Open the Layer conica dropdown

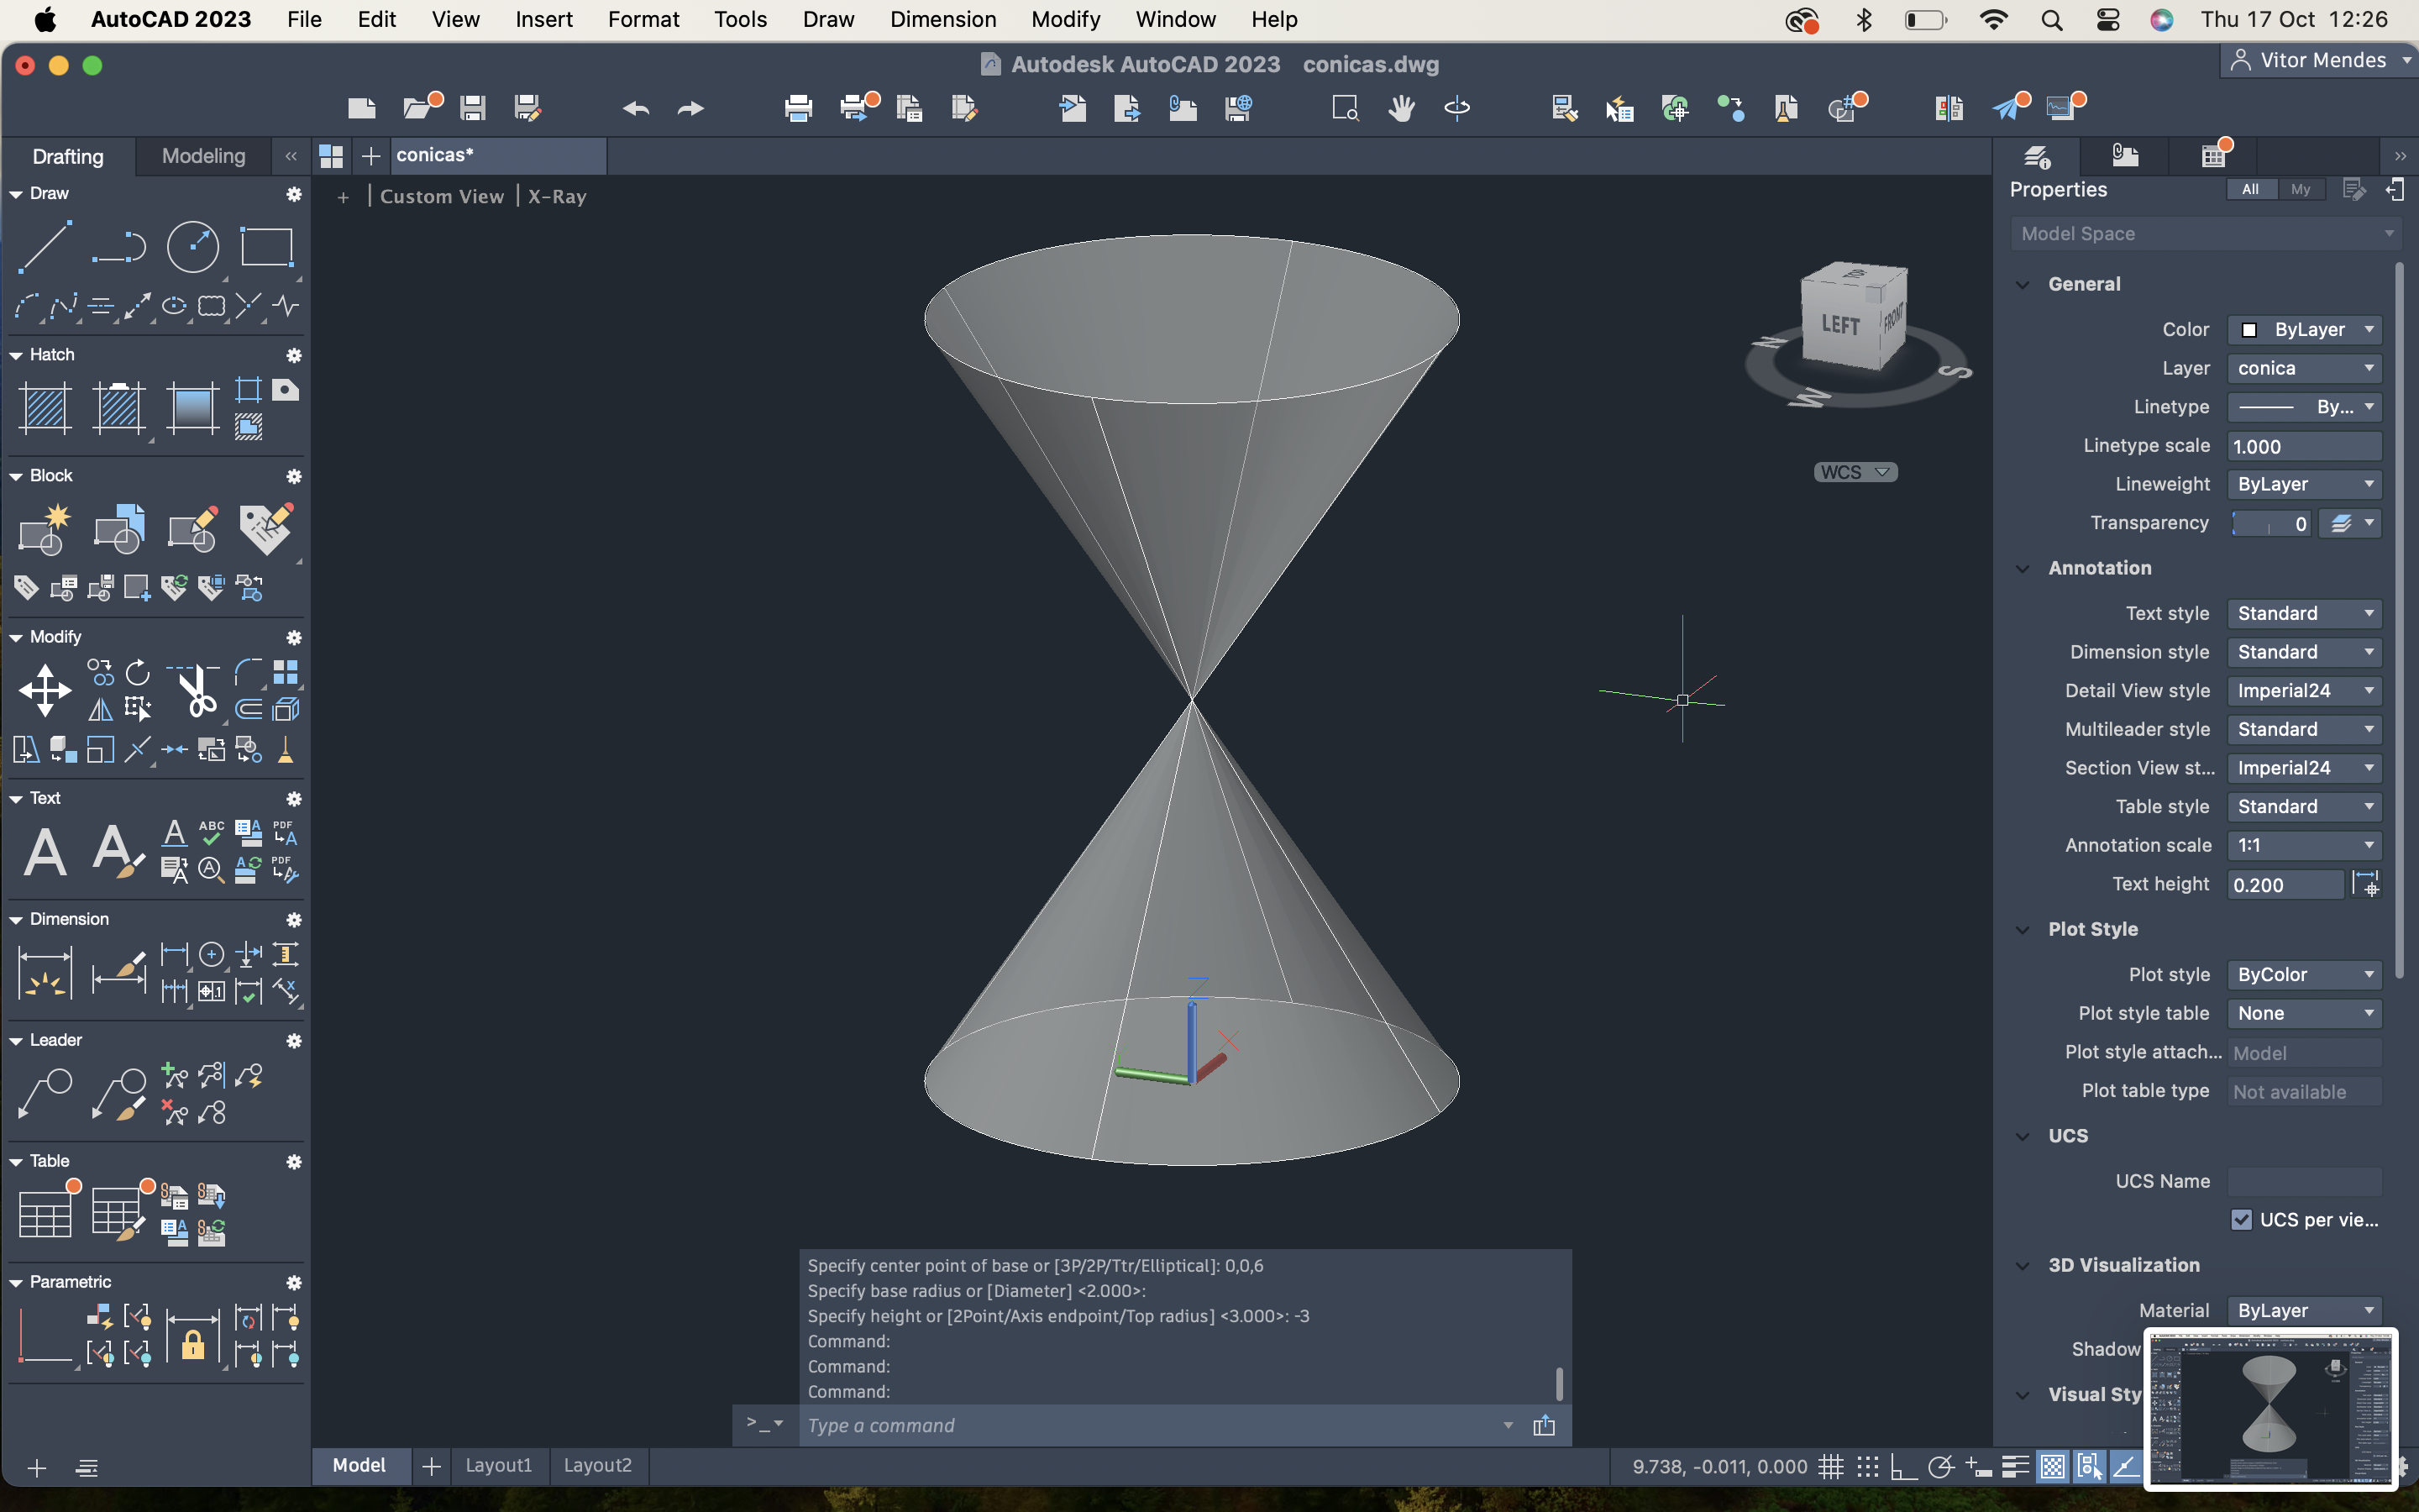click(x=2304, y=368)
